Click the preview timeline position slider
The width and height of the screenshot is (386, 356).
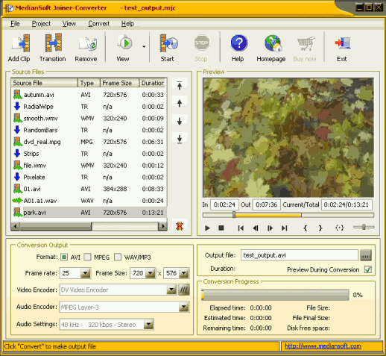(x=234, y=215)
